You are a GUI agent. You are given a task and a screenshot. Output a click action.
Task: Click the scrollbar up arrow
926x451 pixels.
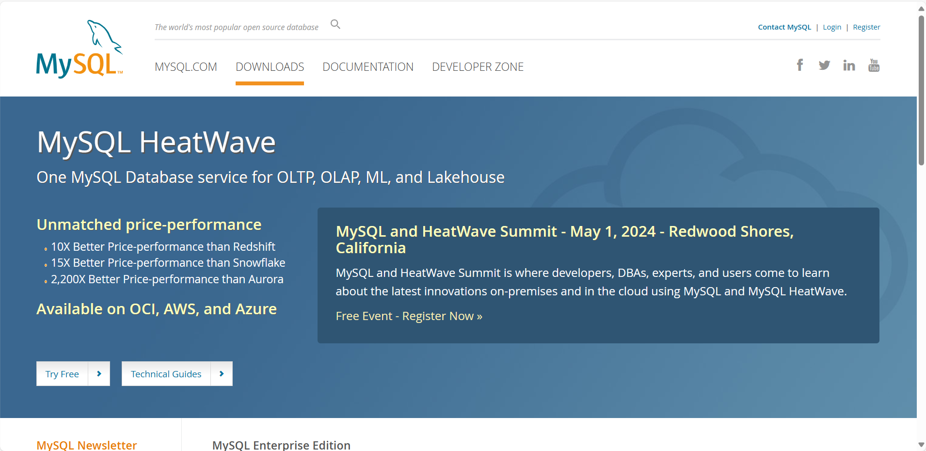coord(921,9)
